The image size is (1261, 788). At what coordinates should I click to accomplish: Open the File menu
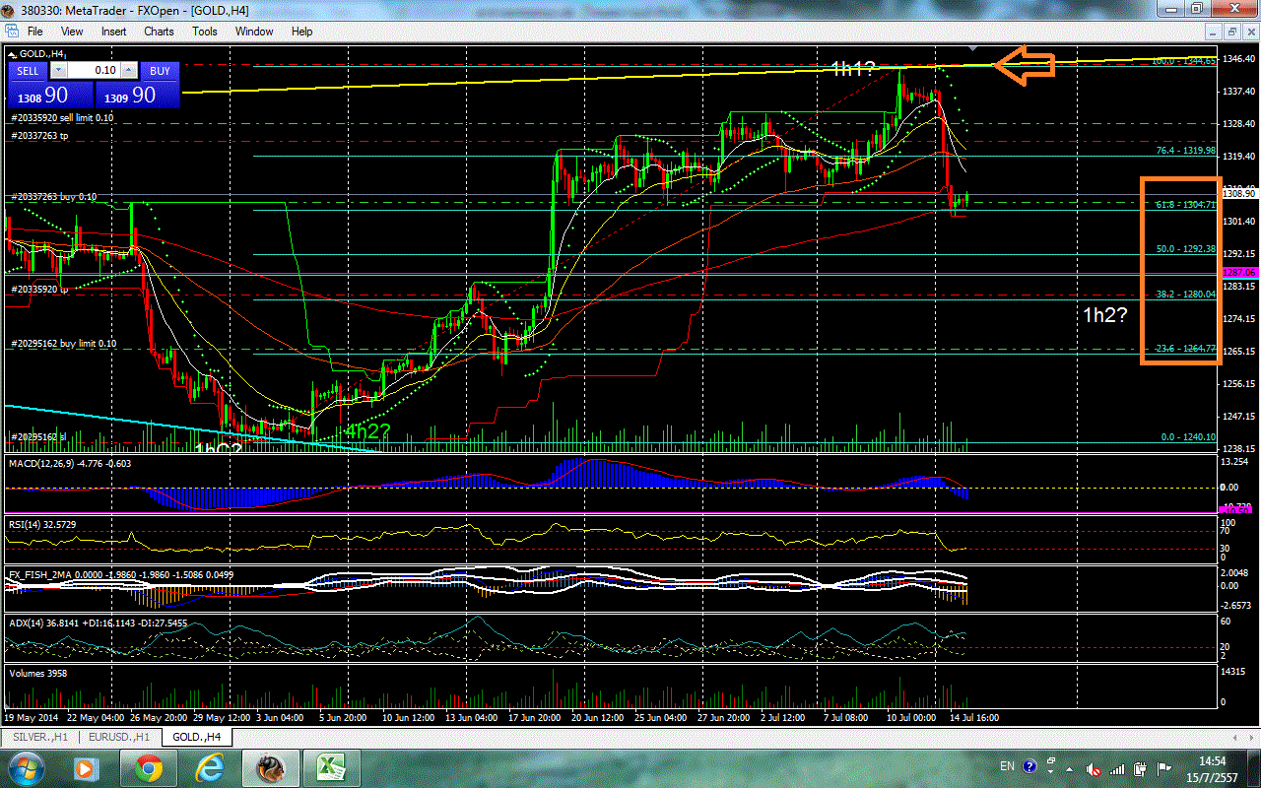pos(34,32)
